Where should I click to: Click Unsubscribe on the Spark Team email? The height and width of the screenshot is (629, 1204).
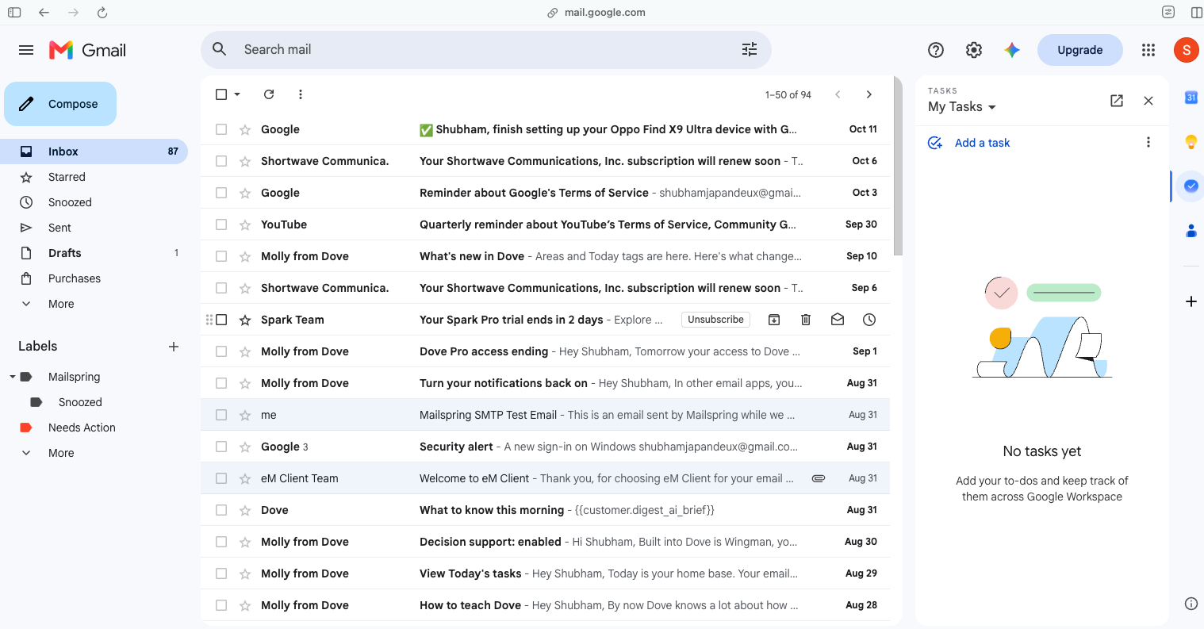pyautogui.click(x=715, y=320)
